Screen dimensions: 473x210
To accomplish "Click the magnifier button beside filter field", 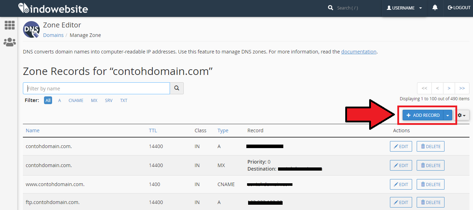I will [177, 88].
